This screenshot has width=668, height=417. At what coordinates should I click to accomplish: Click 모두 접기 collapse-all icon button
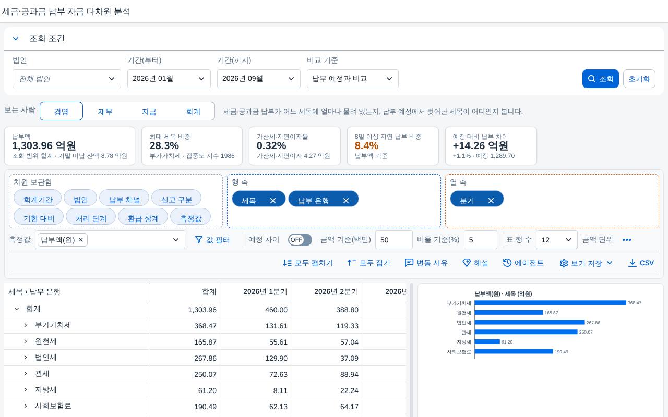(369, 263)
